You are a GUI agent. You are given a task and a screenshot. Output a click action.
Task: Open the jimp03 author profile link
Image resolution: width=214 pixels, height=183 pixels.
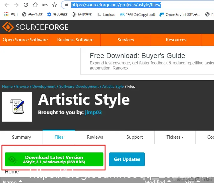coord(93,112)
